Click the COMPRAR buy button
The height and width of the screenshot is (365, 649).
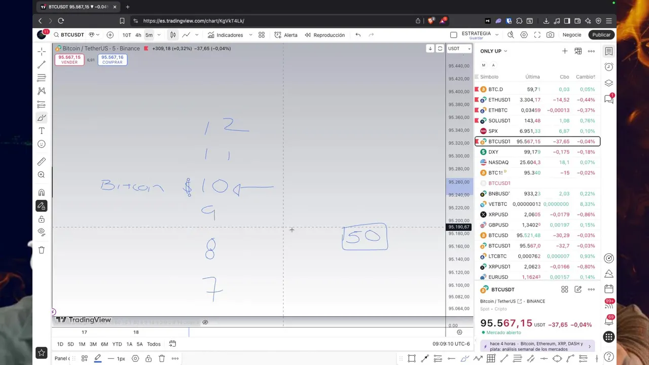pos(112,60)
